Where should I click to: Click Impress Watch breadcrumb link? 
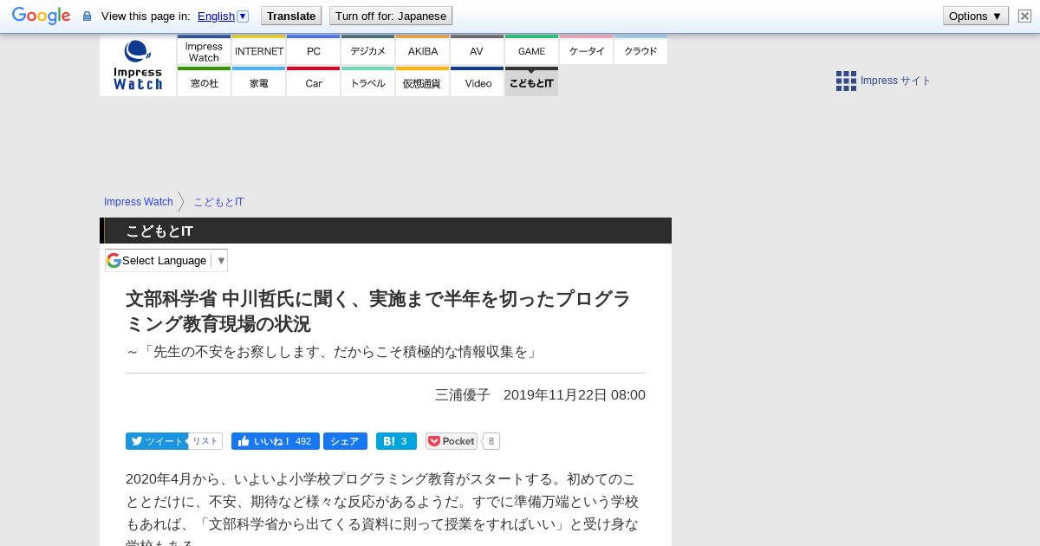click(139, 202)
